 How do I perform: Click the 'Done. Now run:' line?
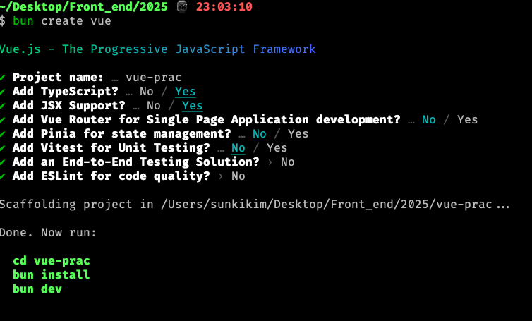coord(48,232)
